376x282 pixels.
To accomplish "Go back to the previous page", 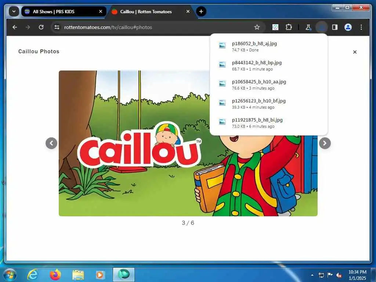I will click(x=15, y=27).
